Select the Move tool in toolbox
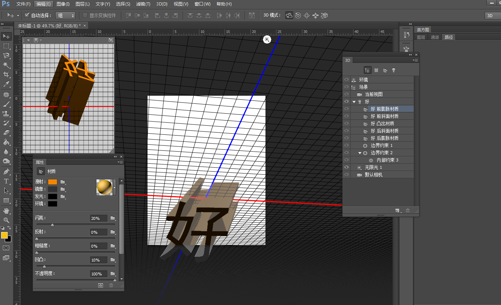Image resolution: width=501 pixels, height=305 pixels. pos(6,37)
